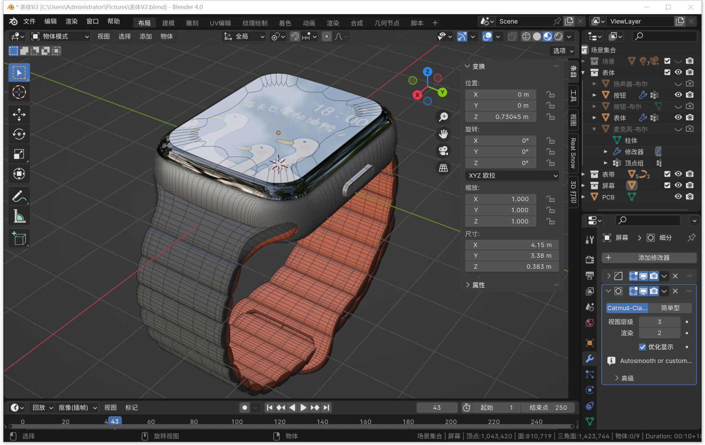Select the Rotate tool in toolbar
Viewport: 705px width, 445px height.
pos(19,134)
